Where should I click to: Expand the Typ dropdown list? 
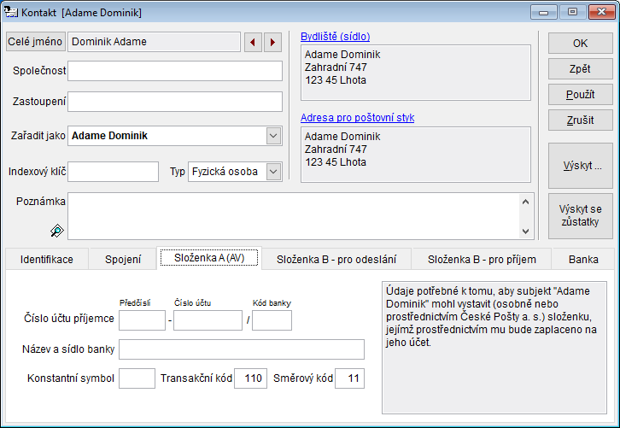point(273,171)
